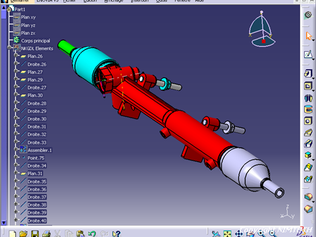
Task: Select Droite.27 in the tree
Action: [37, 88]
